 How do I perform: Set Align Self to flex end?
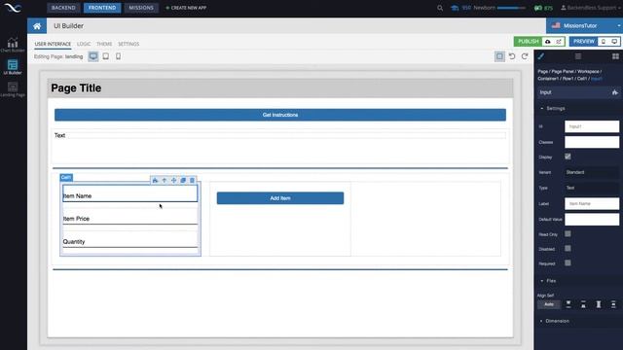(x=583, y=304)
